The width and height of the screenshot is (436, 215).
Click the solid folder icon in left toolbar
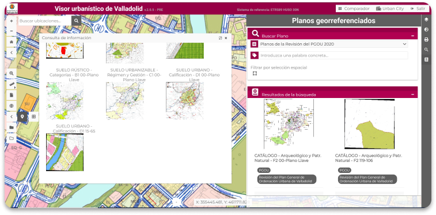[x=12, y=127]
